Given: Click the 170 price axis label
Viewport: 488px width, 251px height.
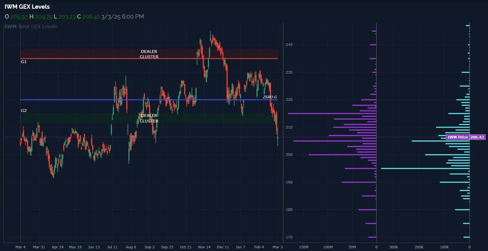Looking at the screenshot, I should (x=289, y=237).
